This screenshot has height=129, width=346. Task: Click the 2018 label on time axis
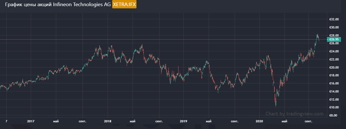[x=108, y=121]
